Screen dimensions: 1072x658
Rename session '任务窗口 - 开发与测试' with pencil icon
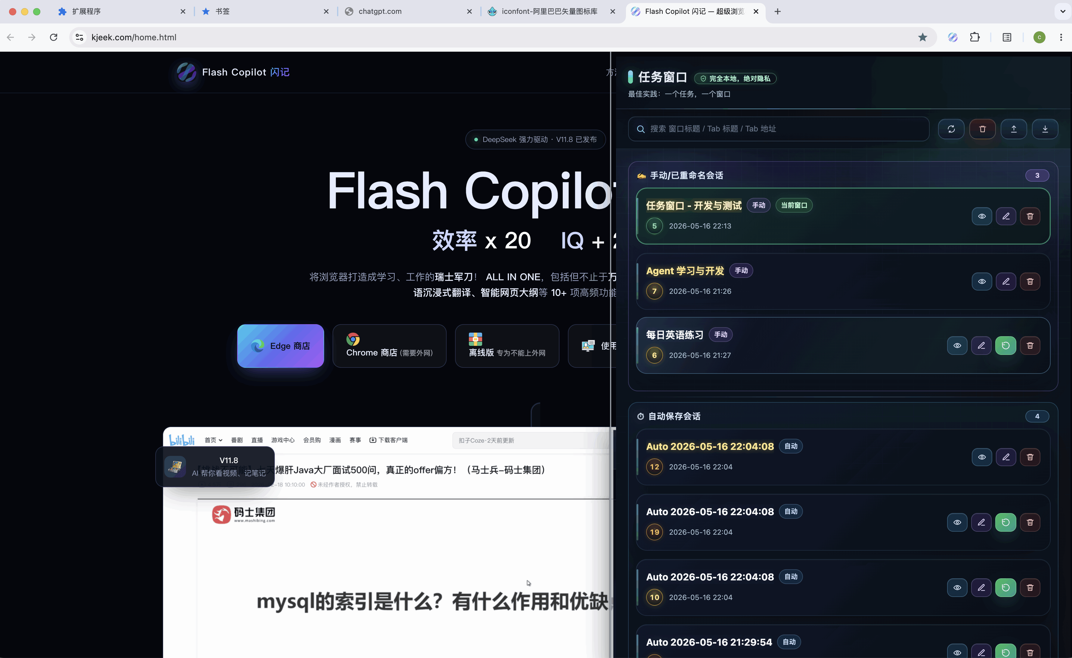(x=1006, y=216)
